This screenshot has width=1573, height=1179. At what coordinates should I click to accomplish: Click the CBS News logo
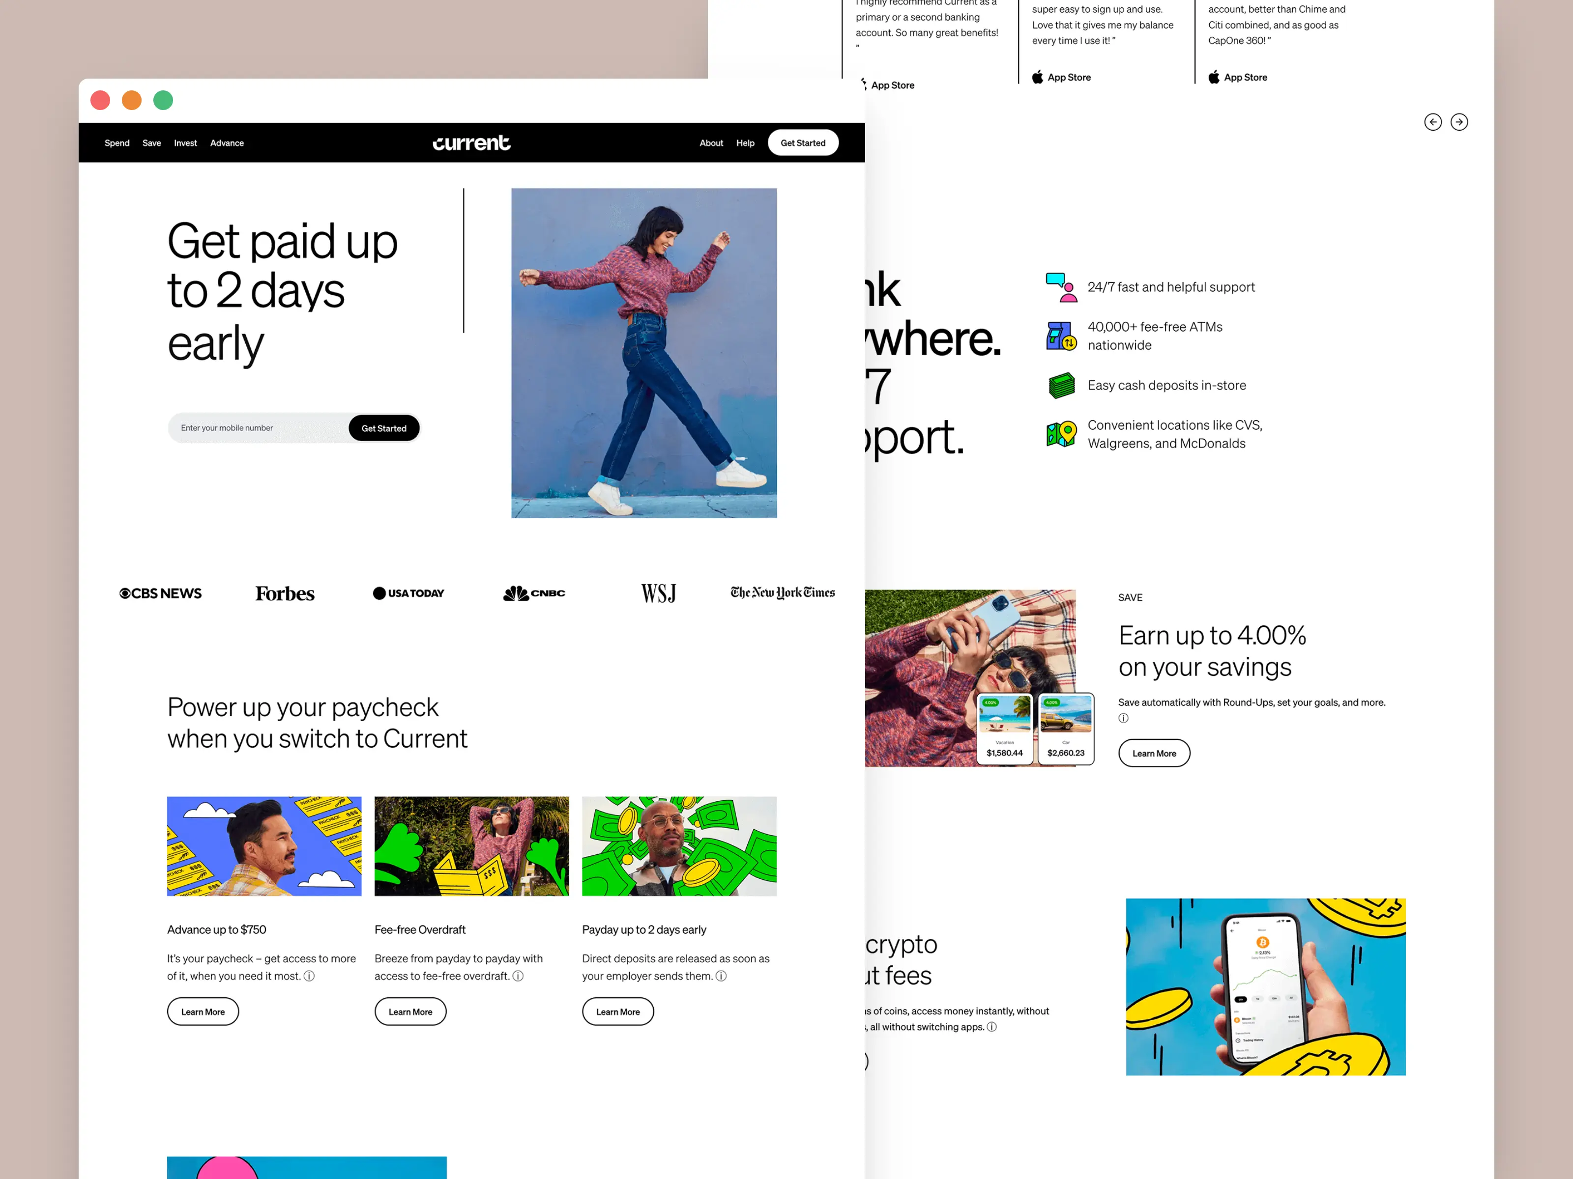161,593
